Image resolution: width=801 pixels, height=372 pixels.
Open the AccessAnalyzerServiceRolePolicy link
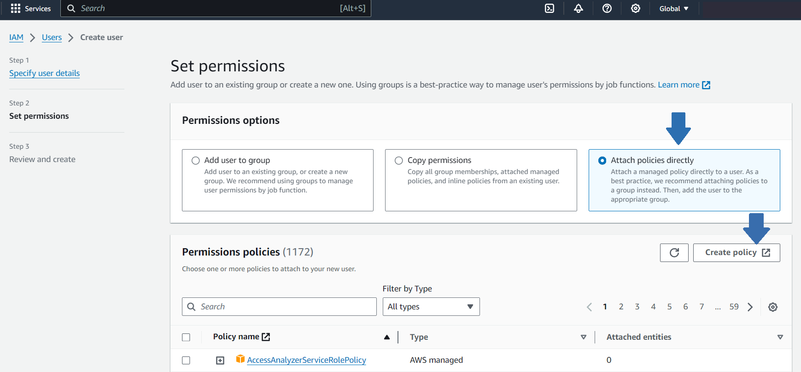click(307, 360)
